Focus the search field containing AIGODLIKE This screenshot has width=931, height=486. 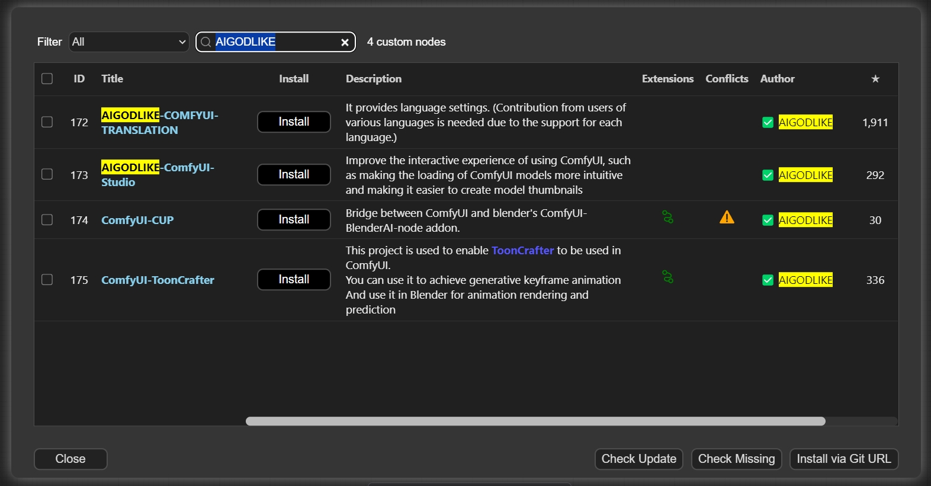(x=275, y=42)
